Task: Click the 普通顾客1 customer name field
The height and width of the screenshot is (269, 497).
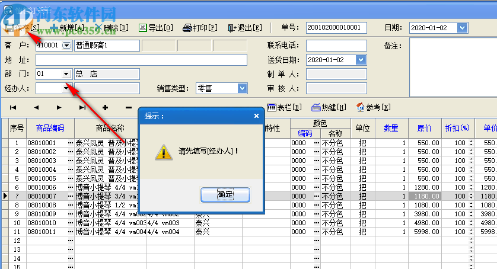Action: (x=107, y=46)
